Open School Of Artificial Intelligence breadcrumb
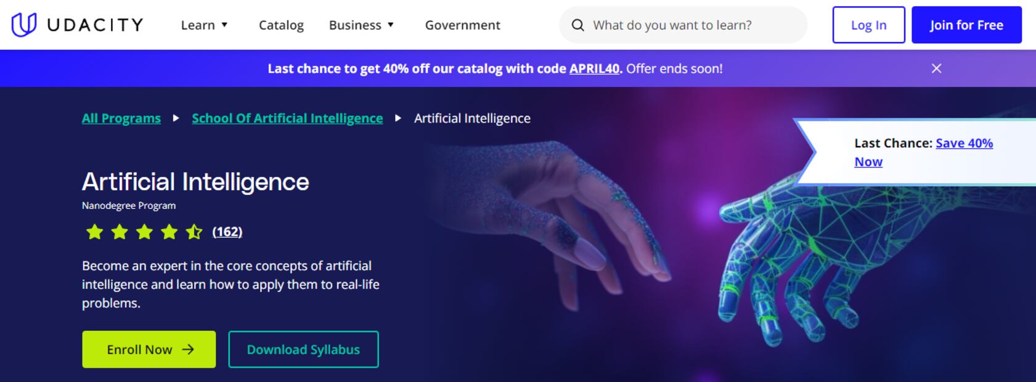The width and height of the screenshot is (1036, 382). tap(287, 118)
